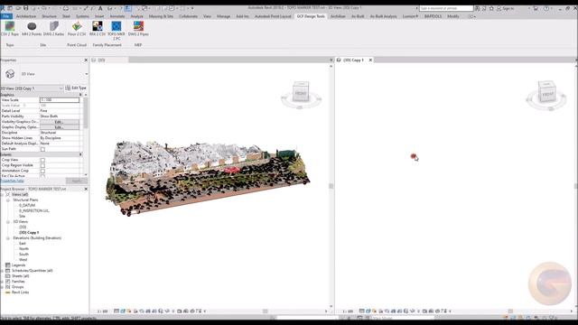The image size is (578, 325).
Task: Collapse the 3D Views tree node
Action: pos(8,222)
